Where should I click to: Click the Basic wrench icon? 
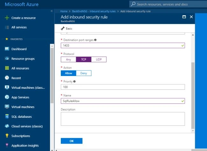63,28
